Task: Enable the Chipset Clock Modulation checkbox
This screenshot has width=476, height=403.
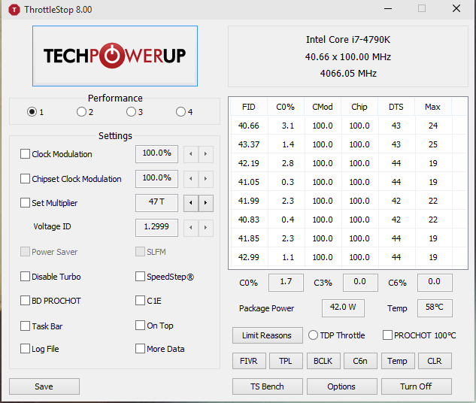Action: [25, 178]
